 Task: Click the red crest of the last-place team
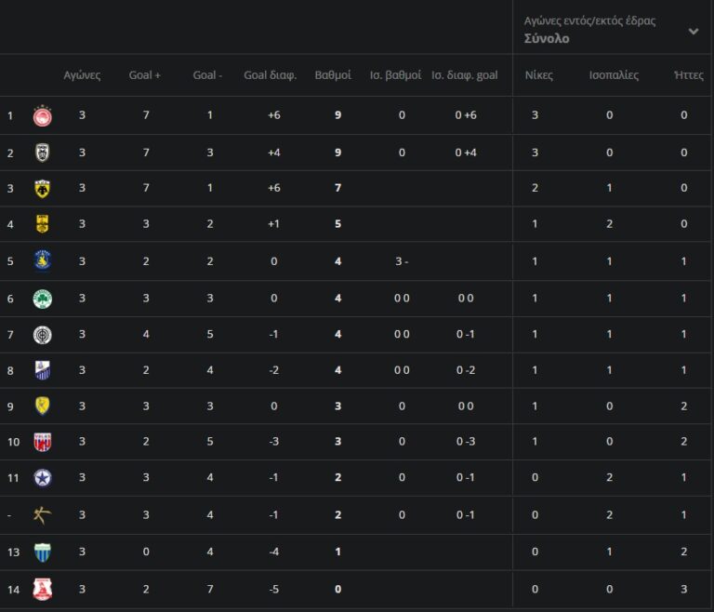click(42, 589)
